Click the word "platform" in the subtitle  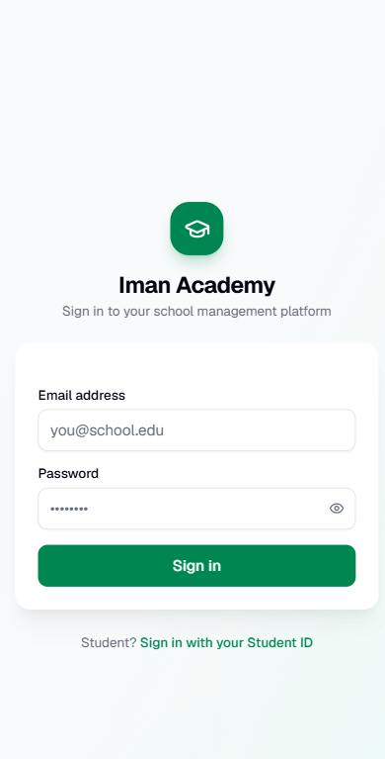(306, 311)
